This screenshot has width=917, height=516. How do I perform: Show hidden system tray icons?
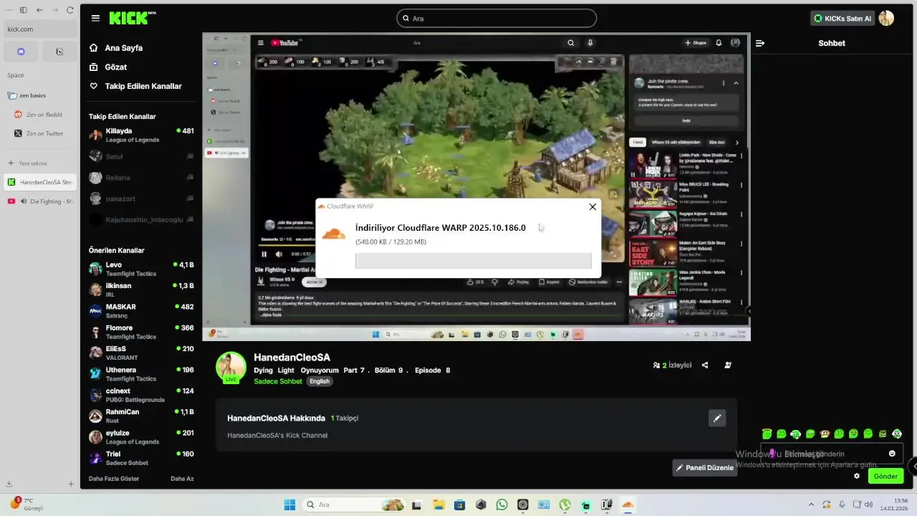[x=811, y=505]
